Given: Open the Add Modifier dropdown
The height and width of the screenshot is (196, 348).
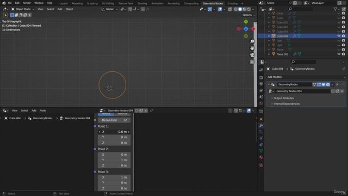Looking at the screenshot, I should (x=306, y=77).
